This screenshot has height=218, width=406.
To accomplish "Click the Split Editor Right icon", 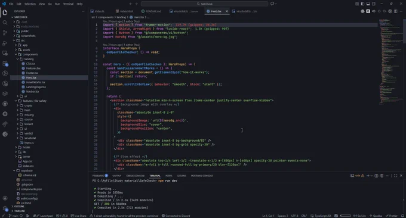I will [x=396, y=11].
